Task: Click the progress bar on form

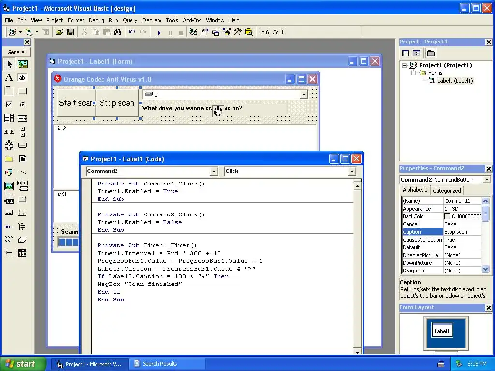Action: point(69,243)
